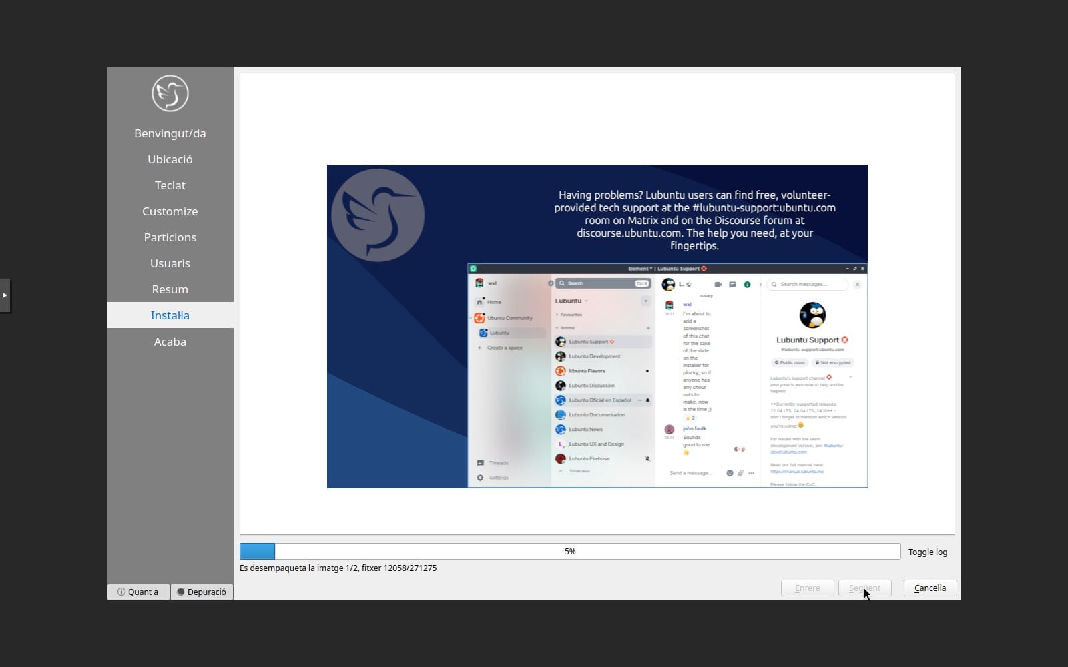Select the Teclat step
1068x667 pixels.
[x=170, y=185]
